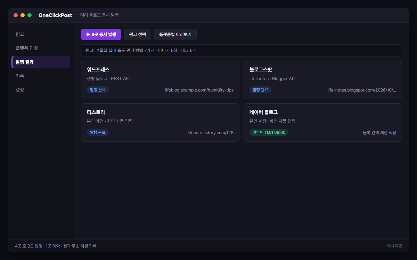The height and width of the screenshot is (260, 417).
Task: Click the life-notes · Blogger API text
Action: click(272, 79)
